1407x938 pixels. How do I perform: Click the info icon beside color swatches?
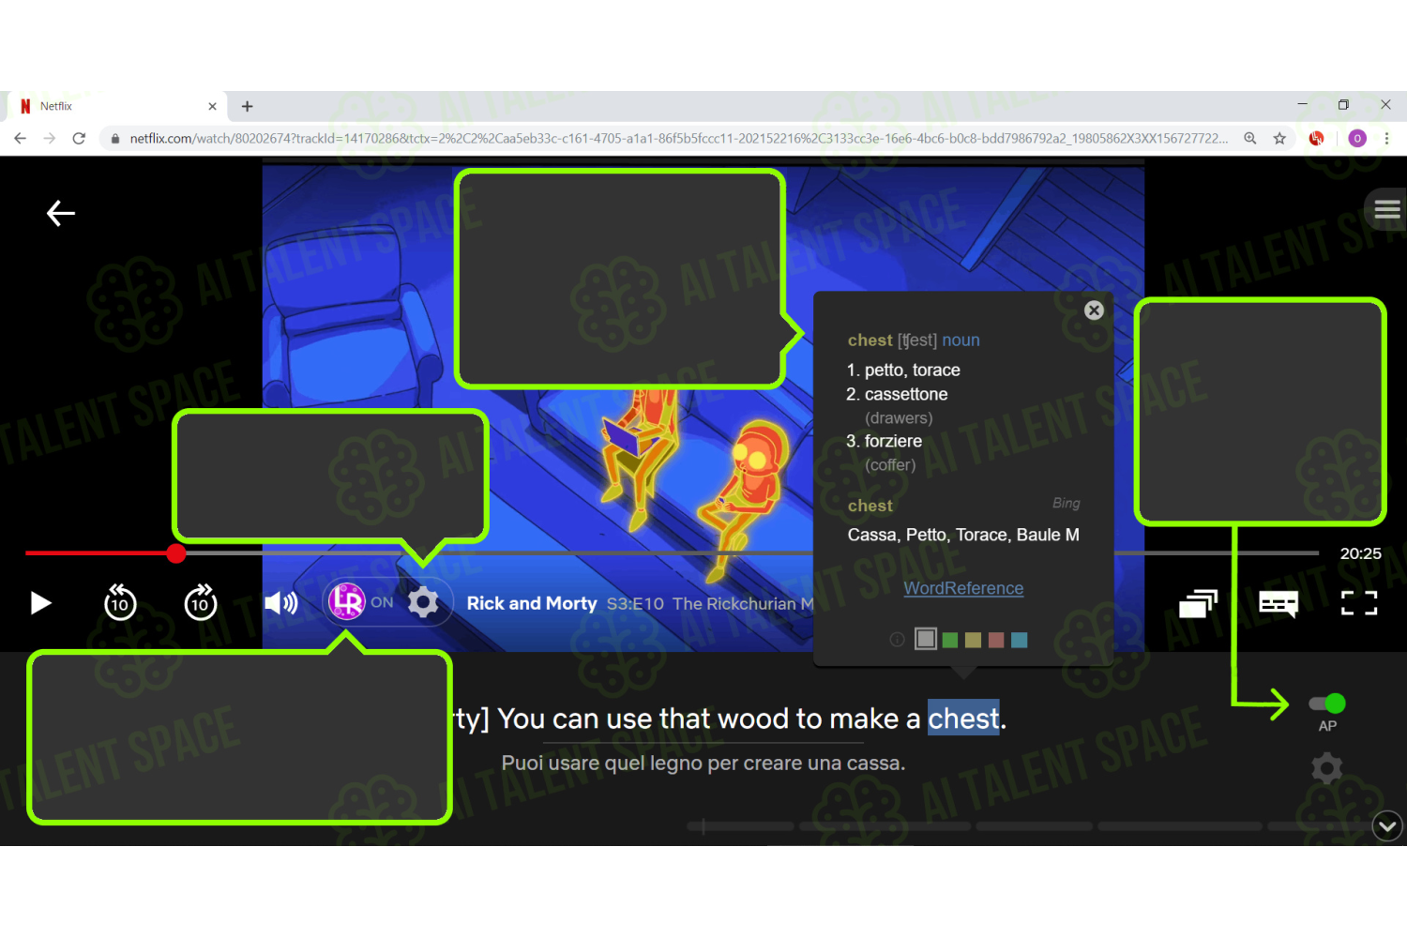pos(897,640)
